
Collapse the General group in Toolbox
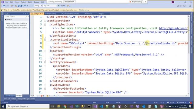[x=5, y=19]
